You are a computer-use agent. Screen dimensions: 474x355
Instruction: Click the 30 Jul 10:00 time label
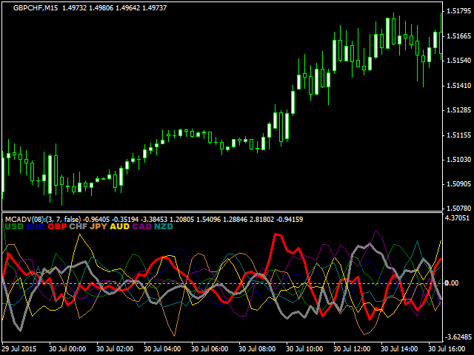(304, 349)
